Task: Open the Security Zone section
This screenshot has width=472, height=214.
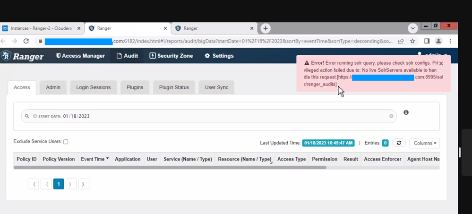Action: pos(171,56)
